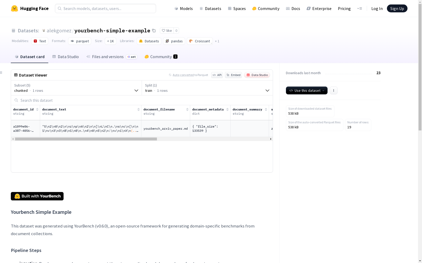Sort the document_text column

[138, 109]
